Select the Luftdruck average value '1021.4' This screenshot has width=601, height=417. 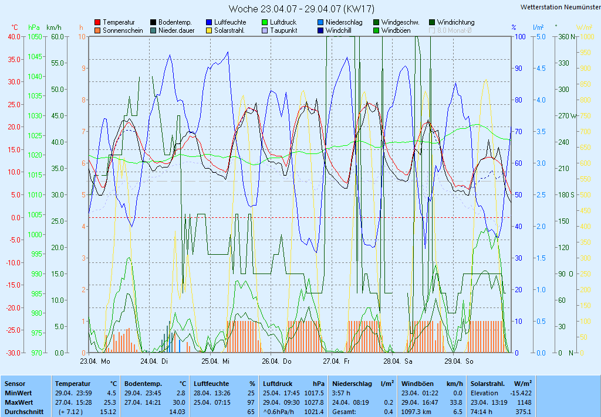pos(315,412)
